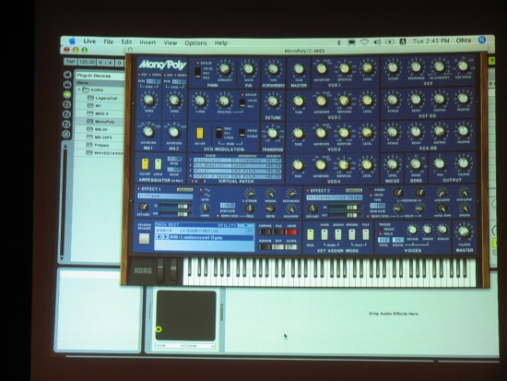Toggle the HOLD switch in Key Assign Mode
Image resolution: width=507 pixels, height=381 pixels.
tap(310, 234)
